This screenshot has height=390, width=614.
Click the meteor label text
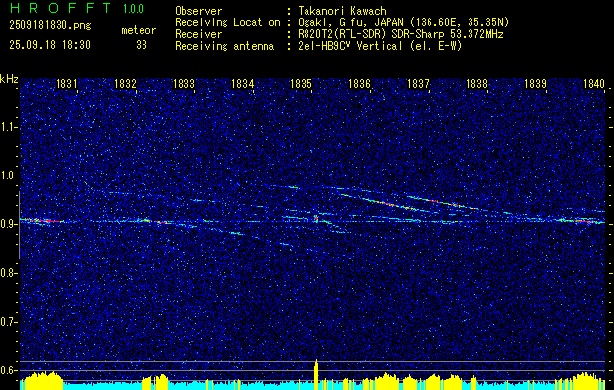click(139, 30)
